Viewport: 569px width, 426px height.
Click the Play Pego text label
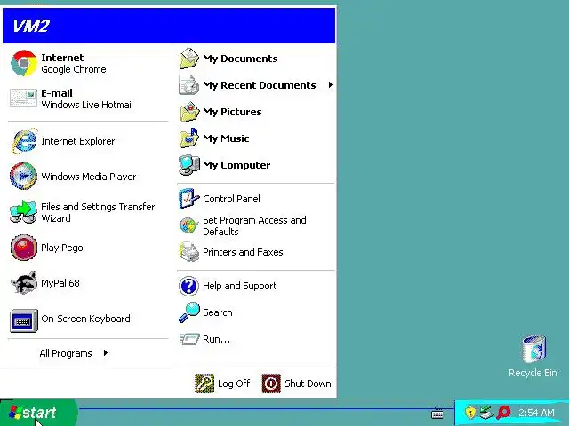(62, 248)
